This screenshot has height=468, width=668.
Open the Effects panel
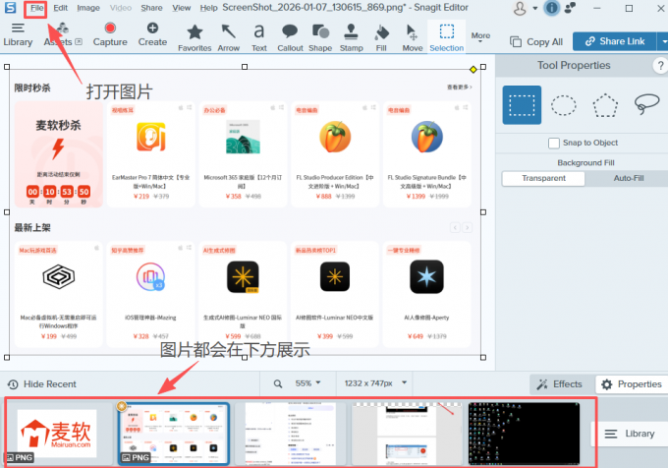(559, 384)
